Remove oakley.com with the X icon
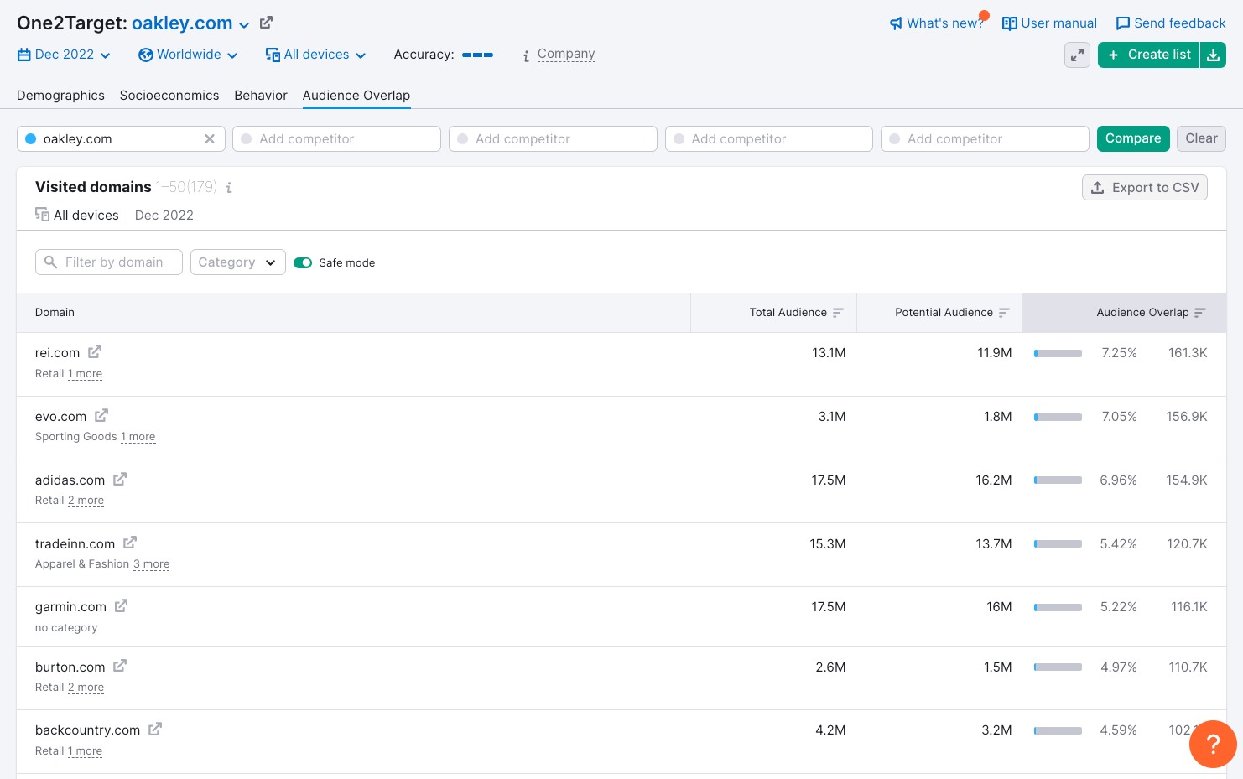1243x779 pixels. click(210, 138)
